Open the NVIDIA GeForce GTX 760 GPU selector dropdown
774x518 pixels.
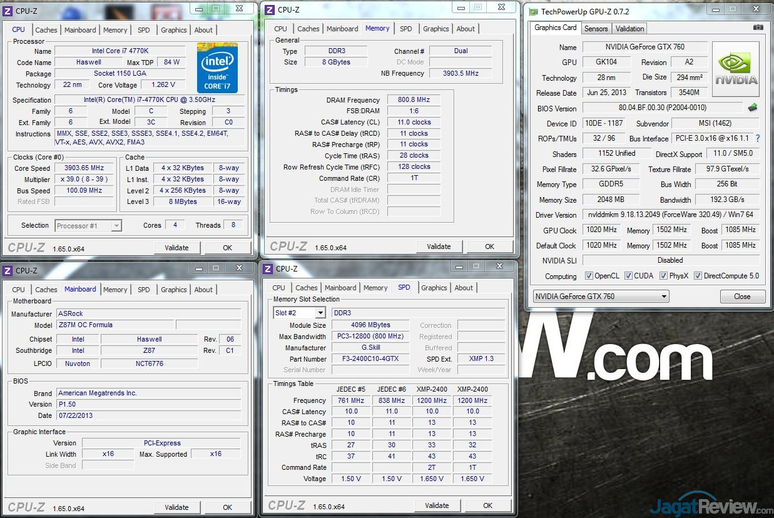601,297
